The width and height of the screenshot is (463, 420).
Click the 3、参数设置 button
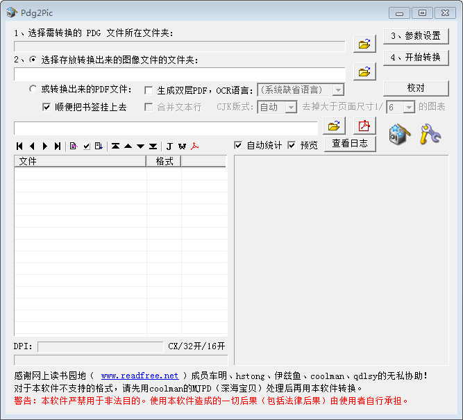tap(415, 36)
